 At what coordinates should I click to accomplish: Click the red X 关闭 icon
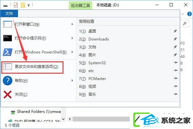(x=8, y=95)
